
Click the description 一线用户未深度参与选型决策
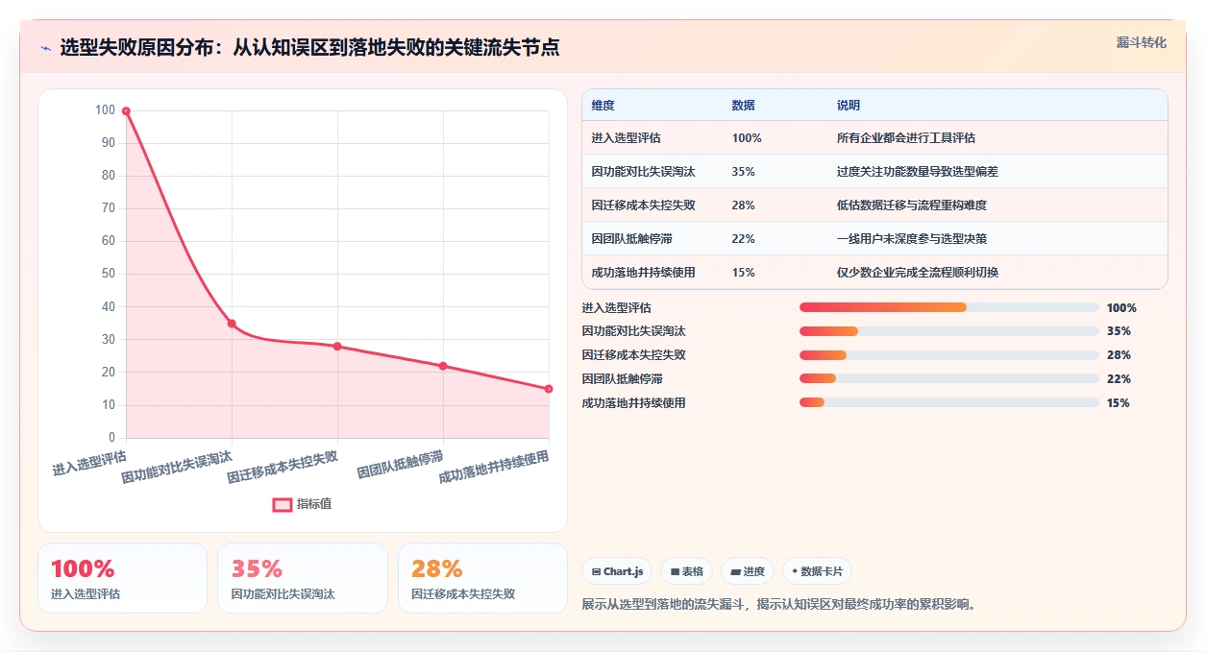912,239
